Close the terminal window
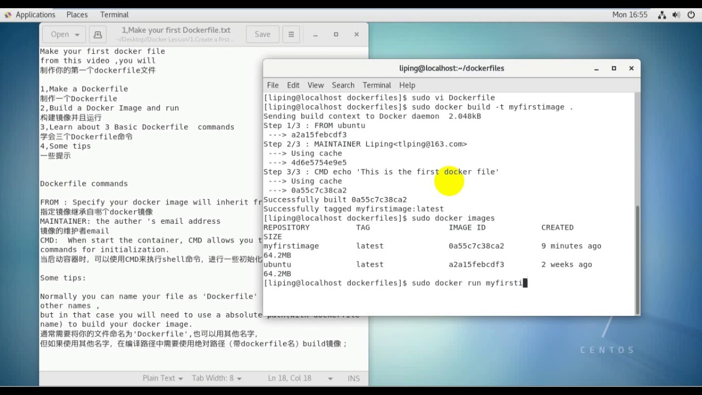This screenshot has height=395, width=702. click(x=631, y=69)
